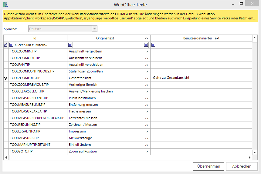
Task: Click the WebOffice app icon in title bar
Action: click(x=5, y=5)
